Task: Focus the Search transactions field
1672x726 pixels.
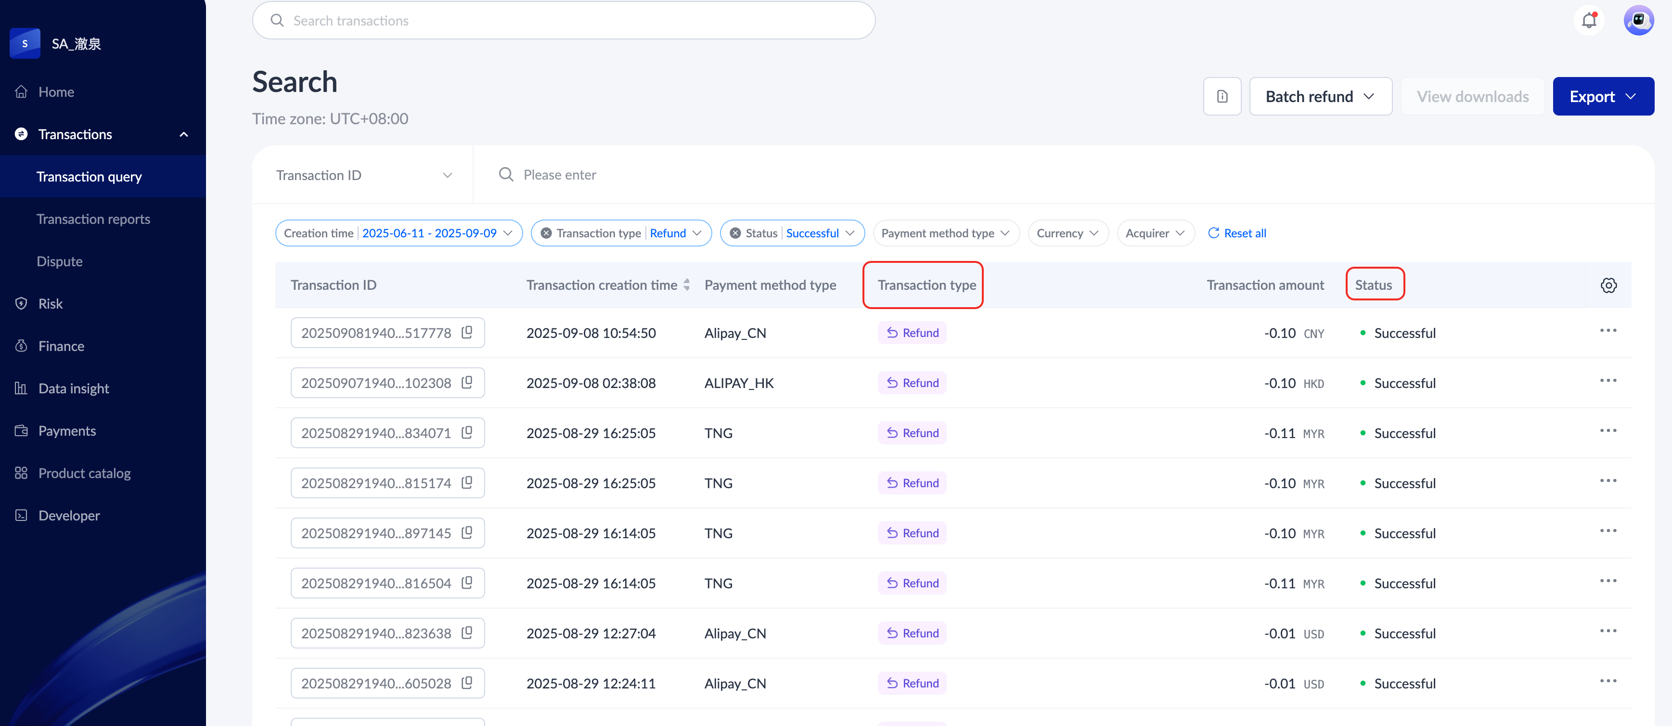Action: coord(564,20)
